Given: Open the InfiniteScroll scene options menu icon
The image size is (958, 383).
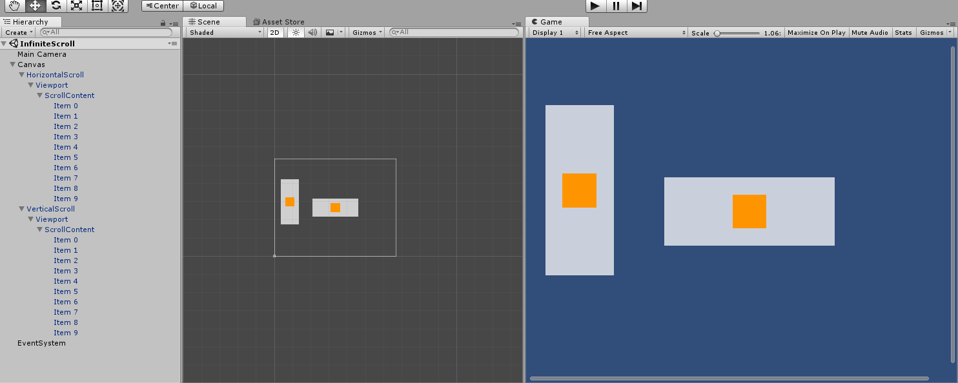Looking at the screenshot, I should [x=172, y=43].
